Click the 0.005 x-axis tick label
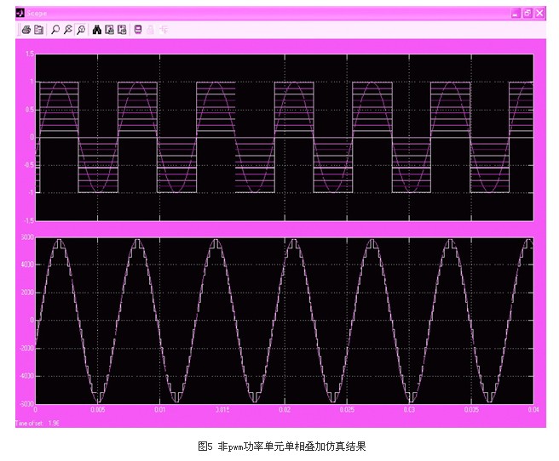The height and width of the screenshot is (461, 559). (x=98, y=410)
